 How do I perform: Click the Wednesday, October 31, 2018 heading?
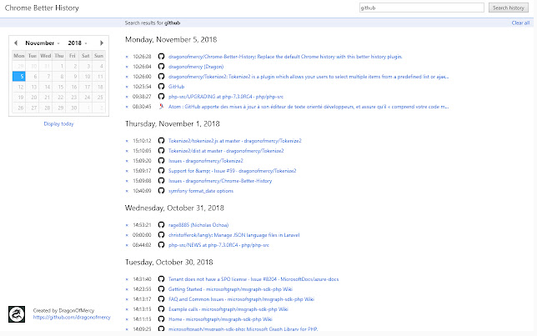tap(174, 208)
